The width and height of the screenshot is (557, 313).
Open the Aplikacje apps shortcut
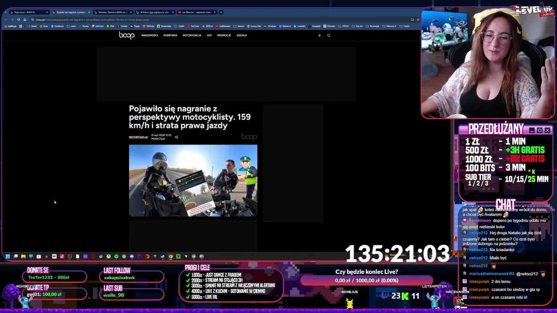(10, 26)
